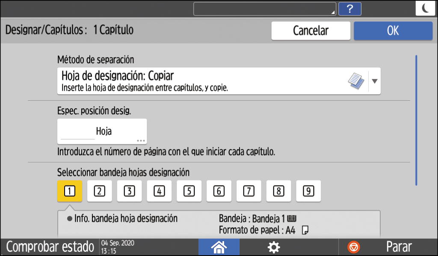Screen dimensions: 438x256
Task: Click the vertical blue scrollbar
Action: click(416, 119)
